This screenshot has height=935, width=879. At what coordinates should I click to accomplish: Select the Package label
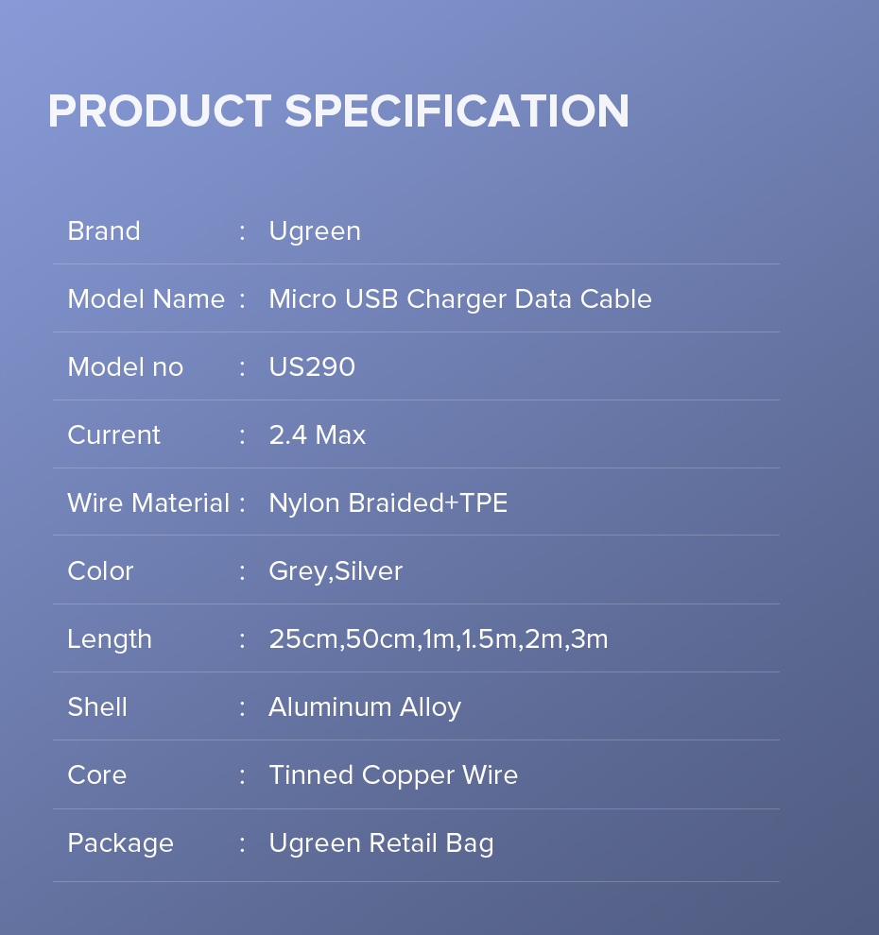(x=121, y=843)
